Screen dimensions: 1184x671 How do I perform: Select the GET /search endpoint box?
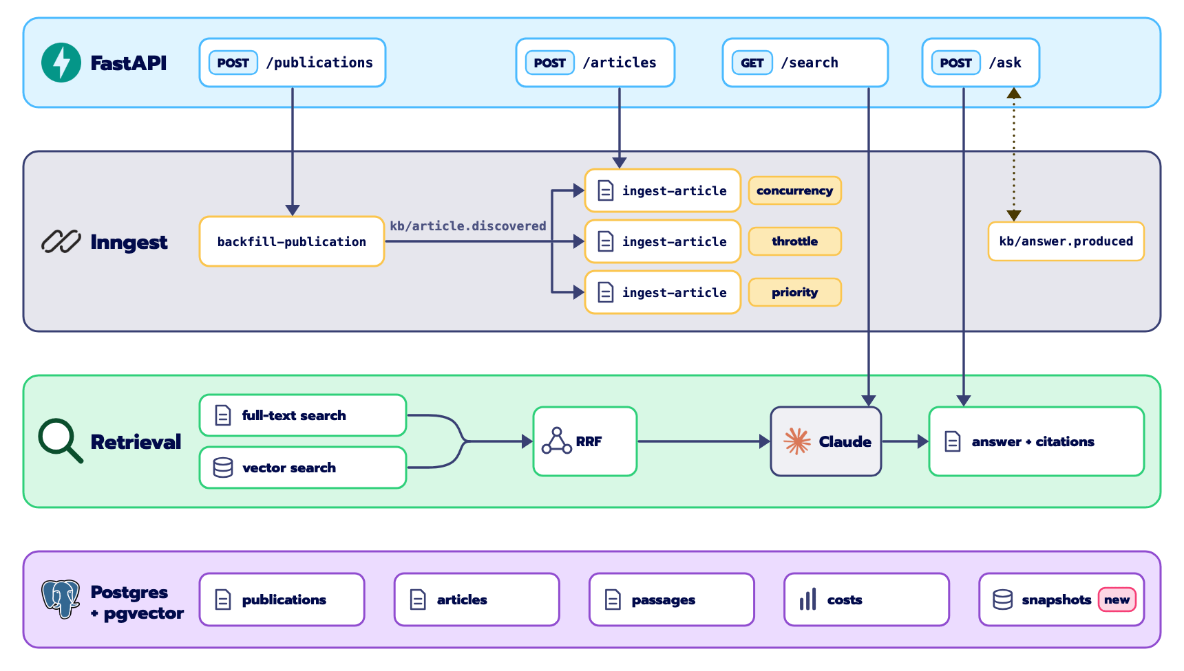(805, 63)
